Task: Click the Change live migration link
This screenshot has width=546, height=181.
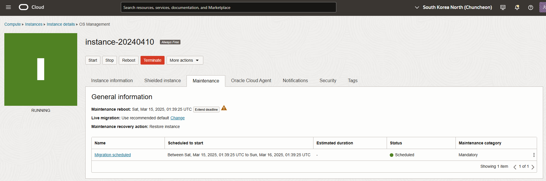Action: pyautogui.click(x=178, y=118)
